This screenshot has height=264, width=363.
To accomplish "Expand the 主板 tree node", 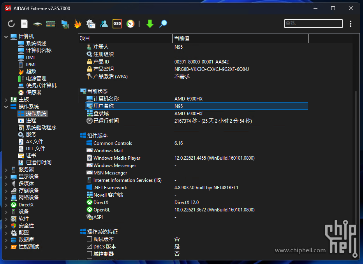I will pyautogui.click(x=6, y=100).
